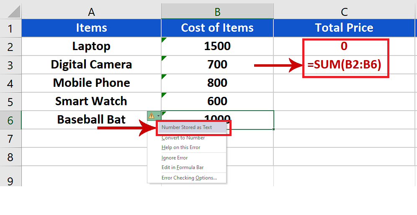Select row 6 header
The height and width of the screenshot is (215, 417).
pos(10,120)
